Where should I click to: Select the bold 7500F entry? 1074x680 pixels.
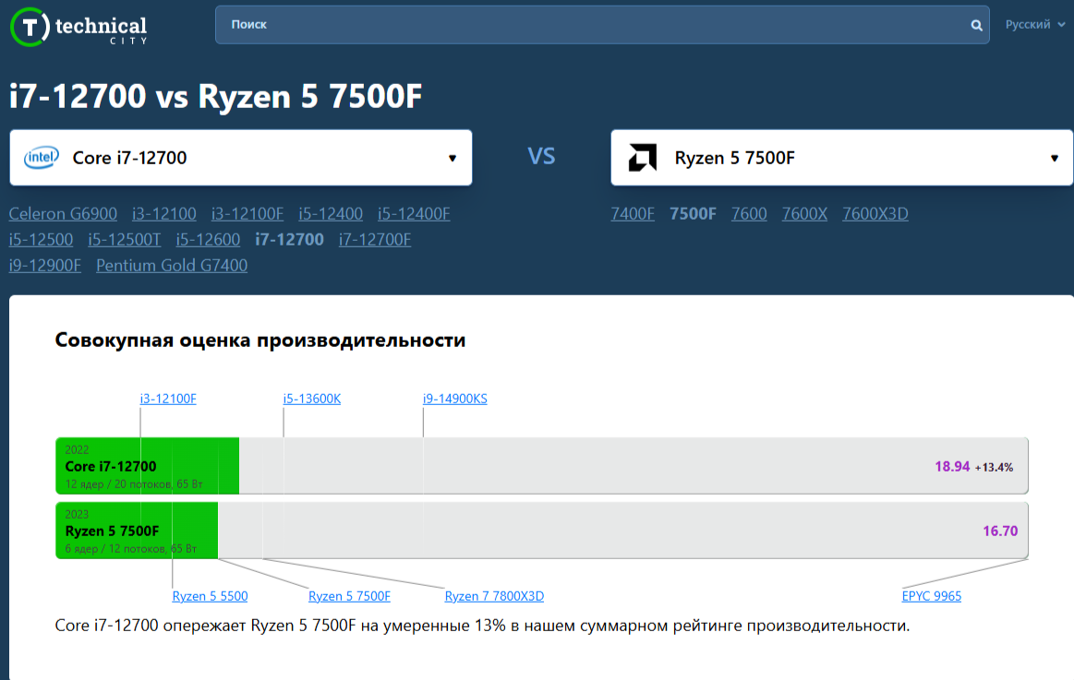pyautogui.click(x=694, y=213)
